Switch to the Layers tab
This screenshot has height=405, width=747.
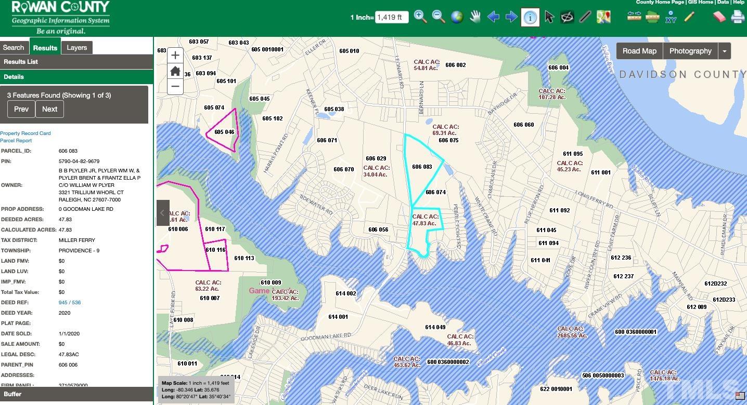76,47
